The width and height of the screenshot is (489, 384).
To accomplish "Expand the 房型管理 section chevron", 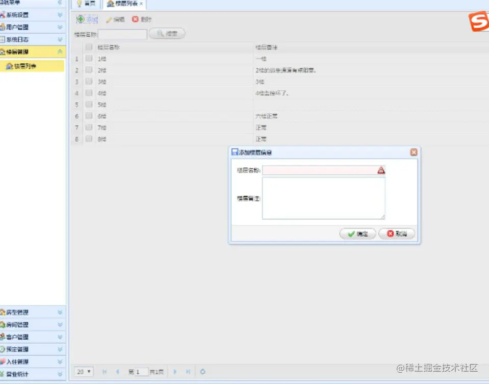I will (60, 312).
